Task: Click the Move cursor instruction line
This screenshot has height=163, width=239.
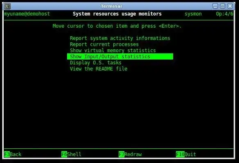Action: tap(117, 26)
